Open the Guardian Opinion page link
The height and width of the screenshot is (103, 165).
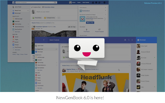[x=42, y=27]
